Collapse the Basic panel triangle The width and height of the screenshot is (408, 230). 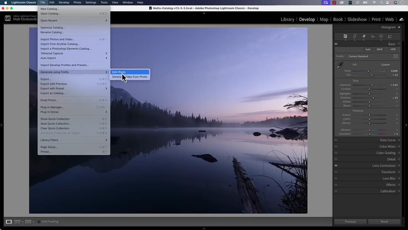399,44
